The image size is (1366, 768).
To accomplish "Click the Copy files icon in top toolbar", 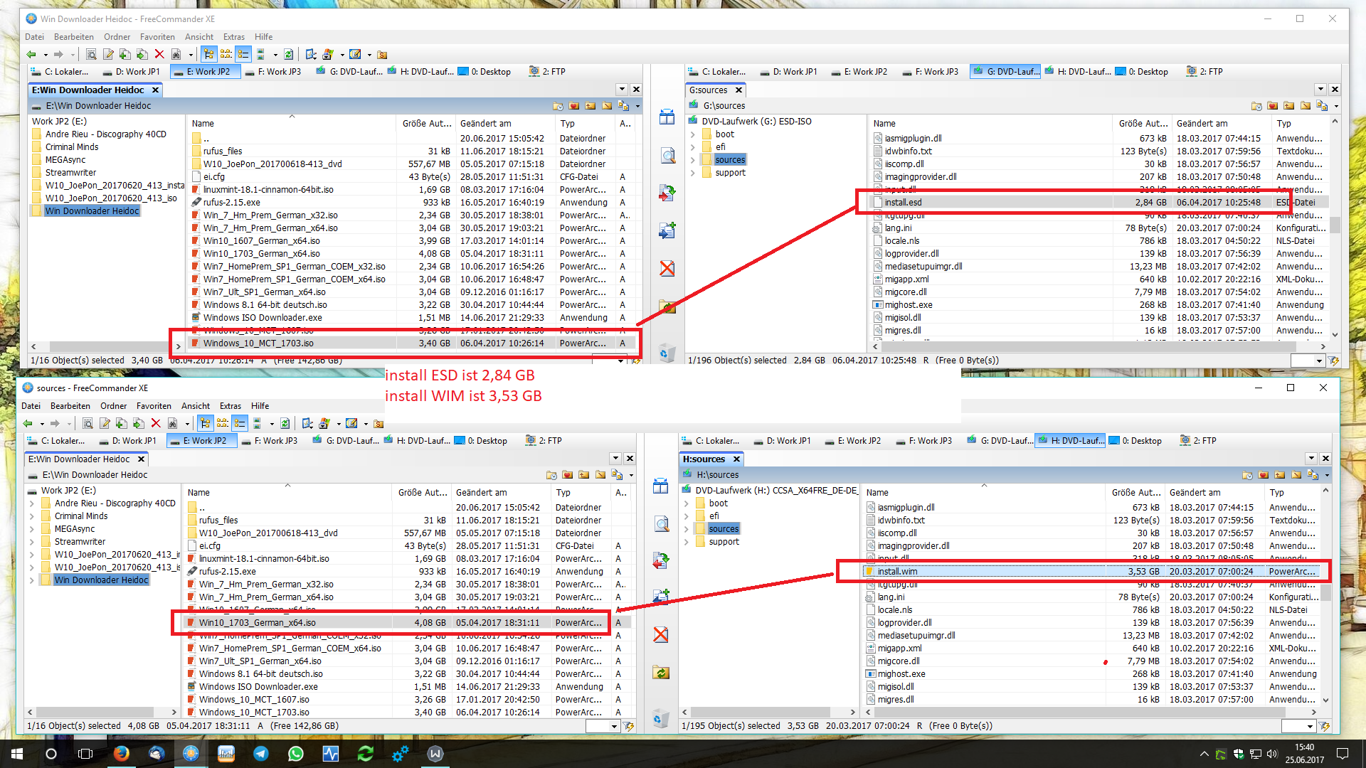I will tap(125, 55).
